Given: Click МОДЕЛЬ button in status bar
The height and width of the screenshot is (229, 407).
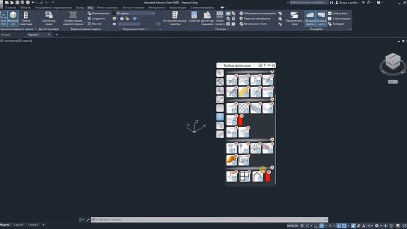Looking at the screenshot, I should [293, 226].
